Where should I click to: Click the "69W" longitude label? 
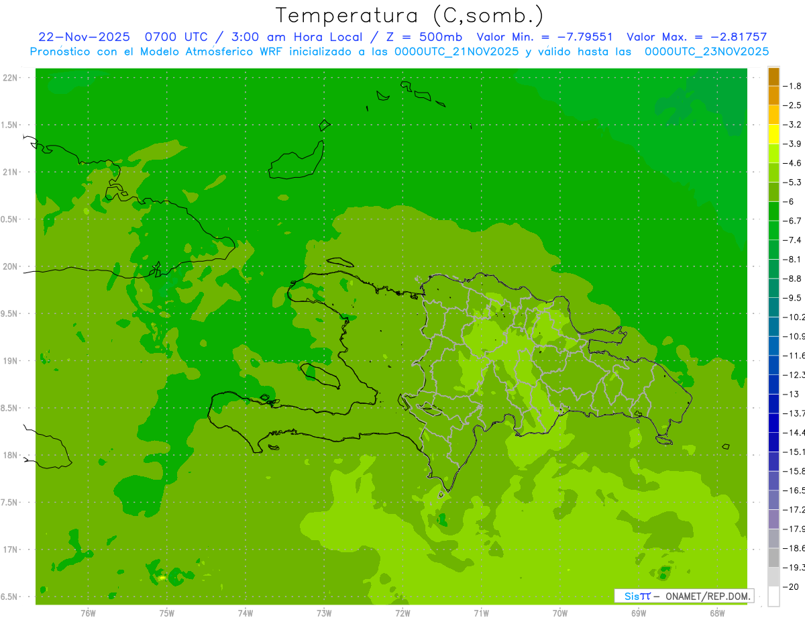click(639, 613)
